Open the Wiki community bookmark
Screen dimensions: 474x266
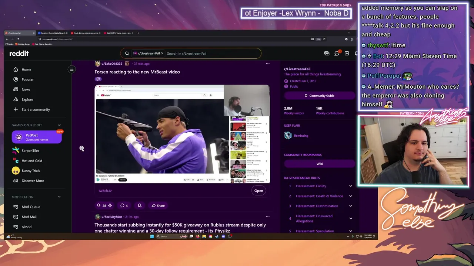319,164
